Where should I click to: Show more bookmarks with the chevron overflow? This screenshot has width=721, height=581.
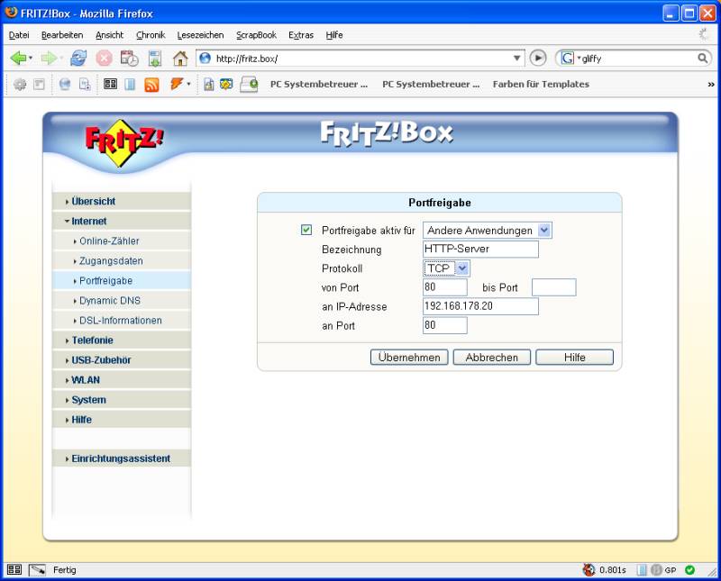tap(711, 85)
